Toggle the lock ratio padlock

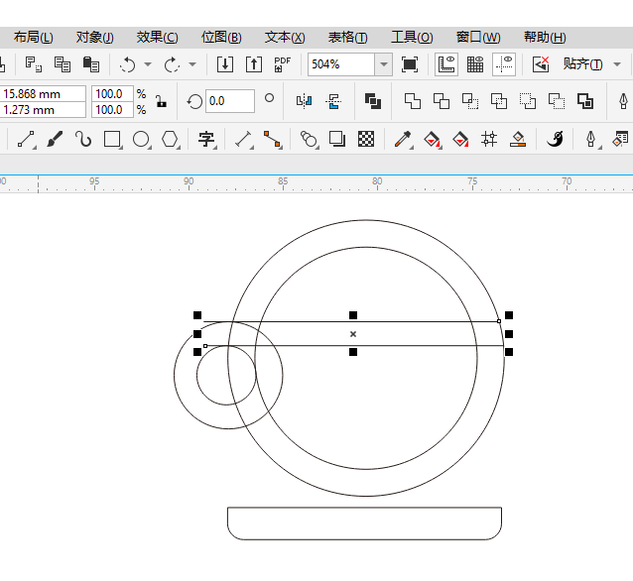[x=160, y=101]
